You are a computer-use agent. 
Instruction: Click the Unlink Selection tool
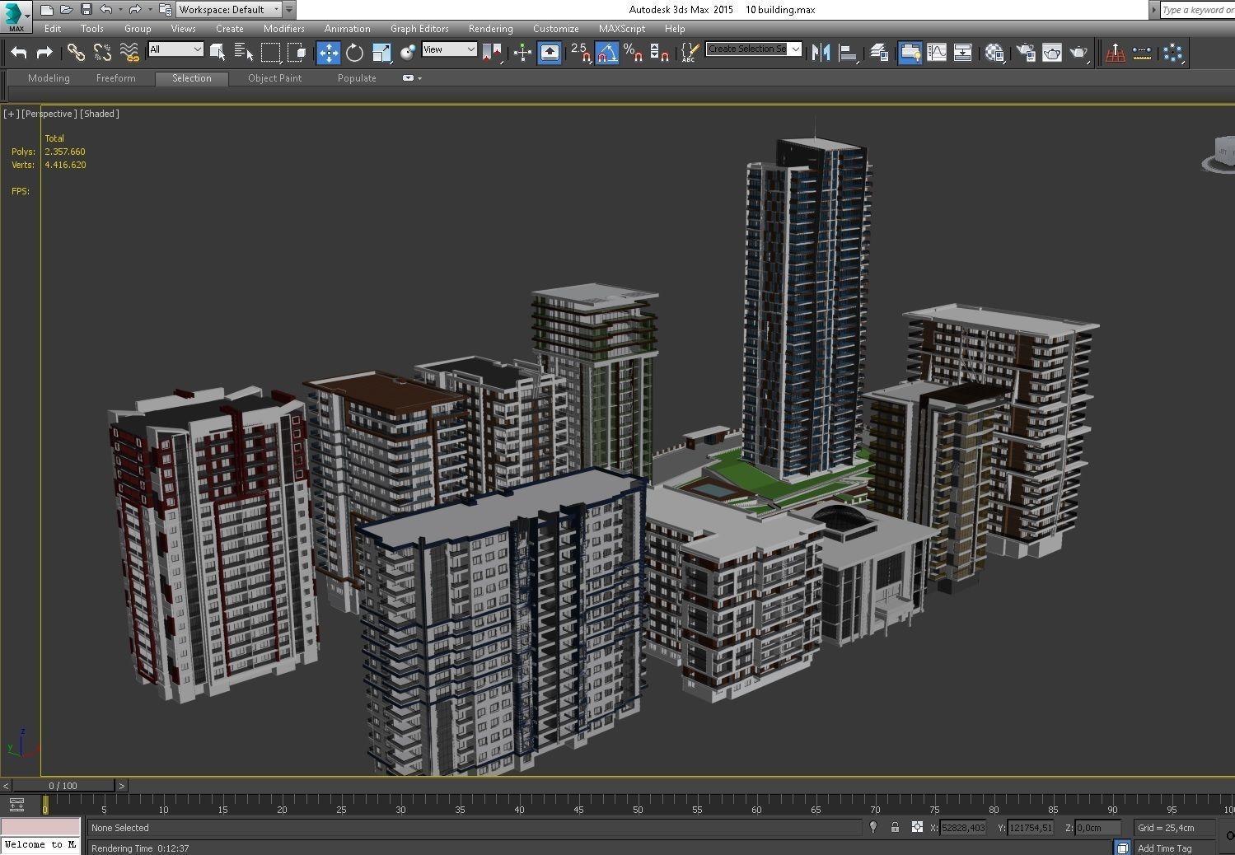[x=102, y=53]
